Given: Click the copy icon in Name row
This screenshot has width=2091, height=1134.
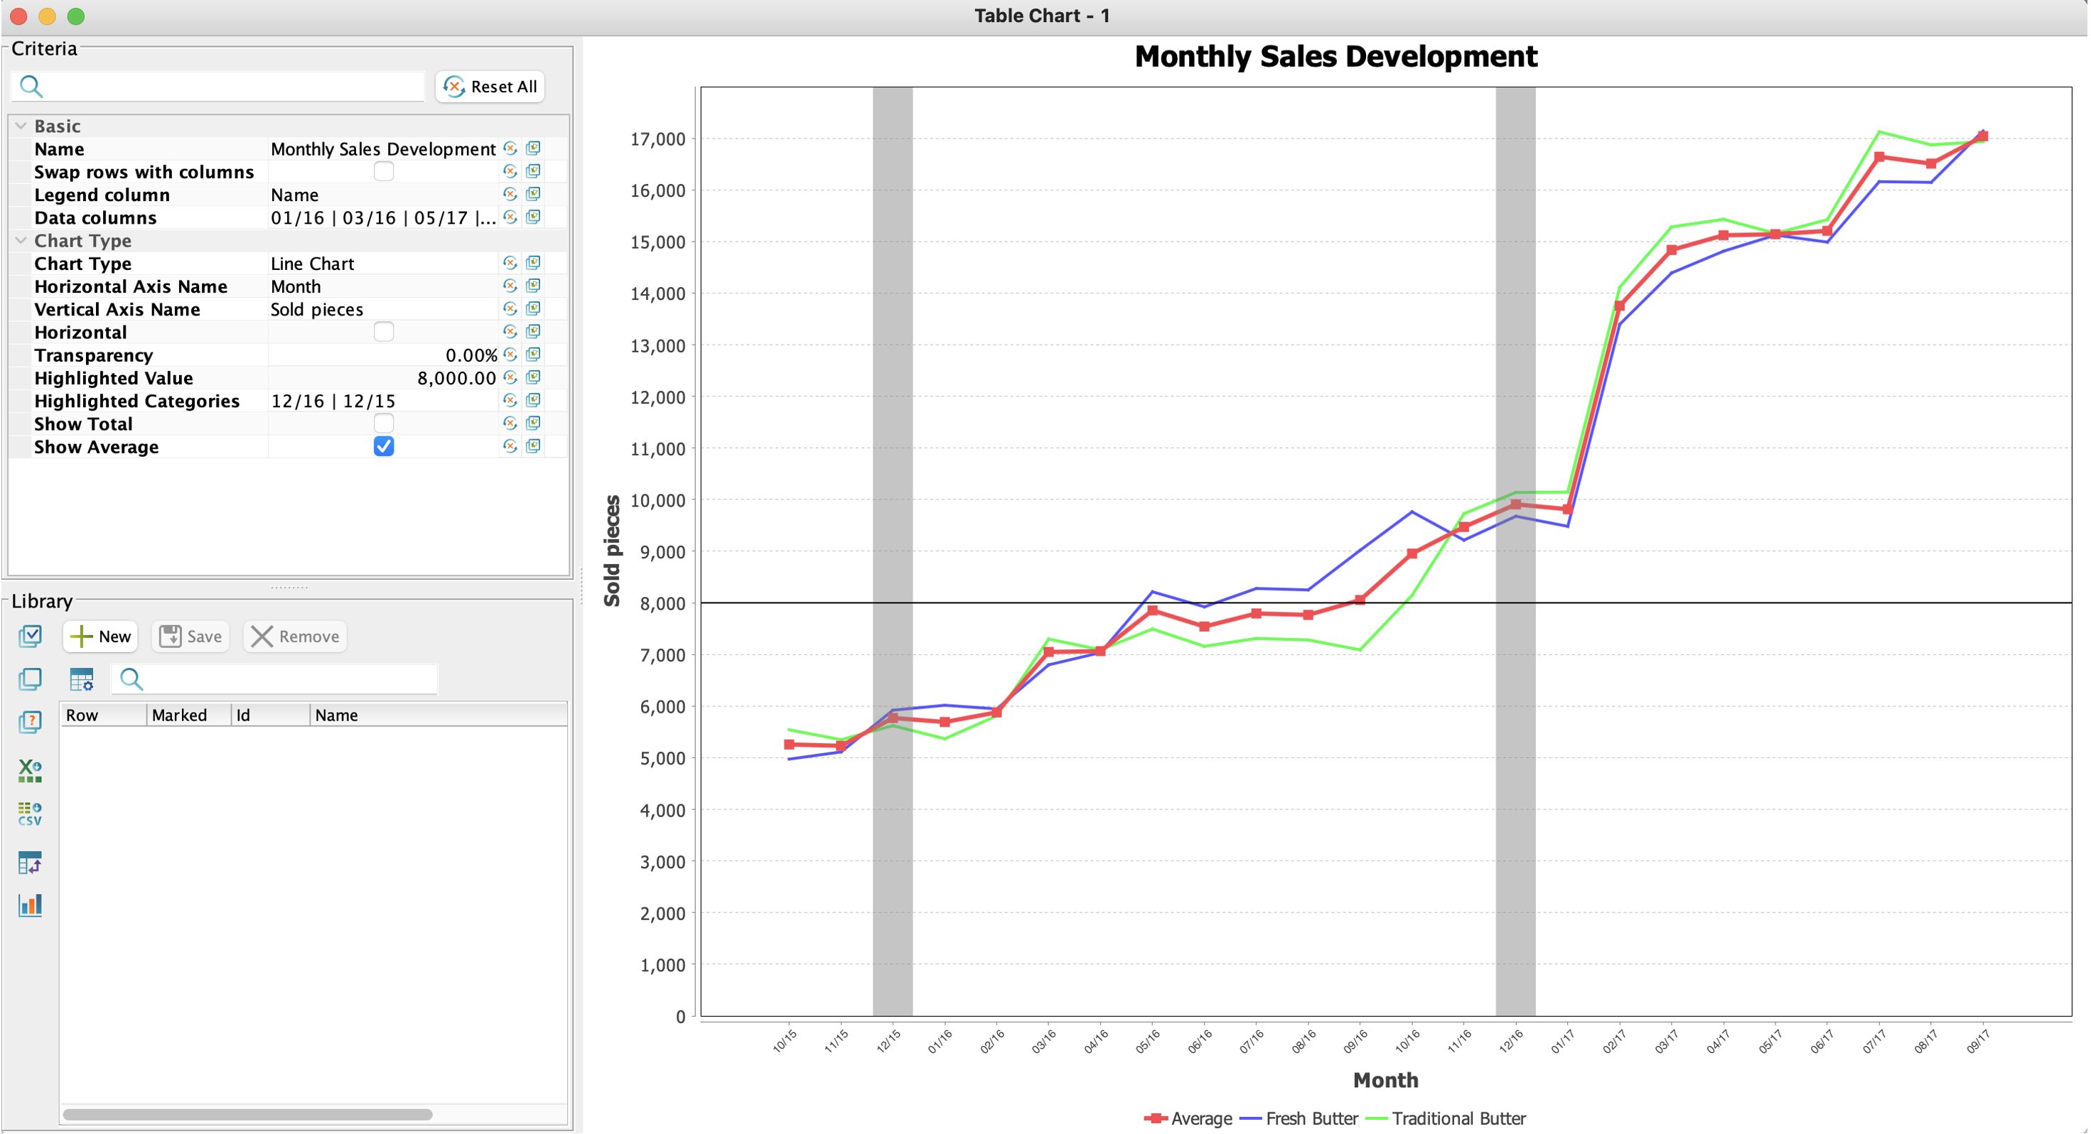Looking at the screenshot, I should [533, 148].
